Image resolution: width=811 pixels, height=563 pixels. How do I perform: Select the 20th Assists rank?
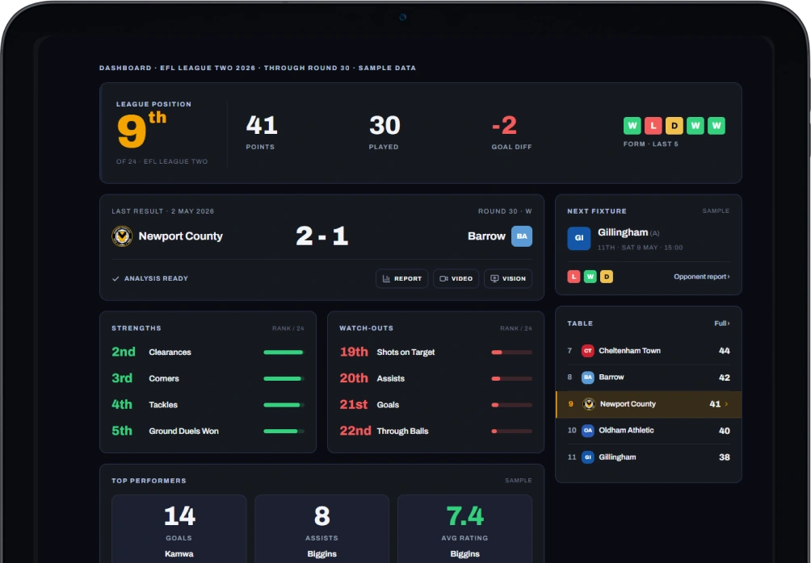(354, 378)
